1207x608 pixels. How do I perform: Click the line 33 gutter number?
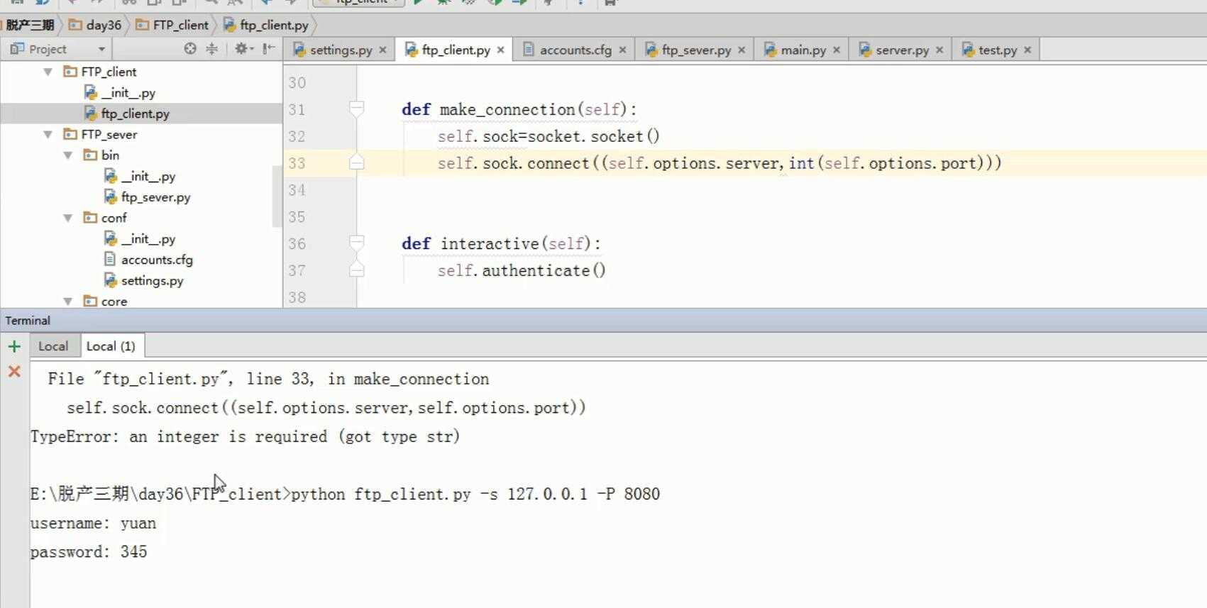coord(297,164)
